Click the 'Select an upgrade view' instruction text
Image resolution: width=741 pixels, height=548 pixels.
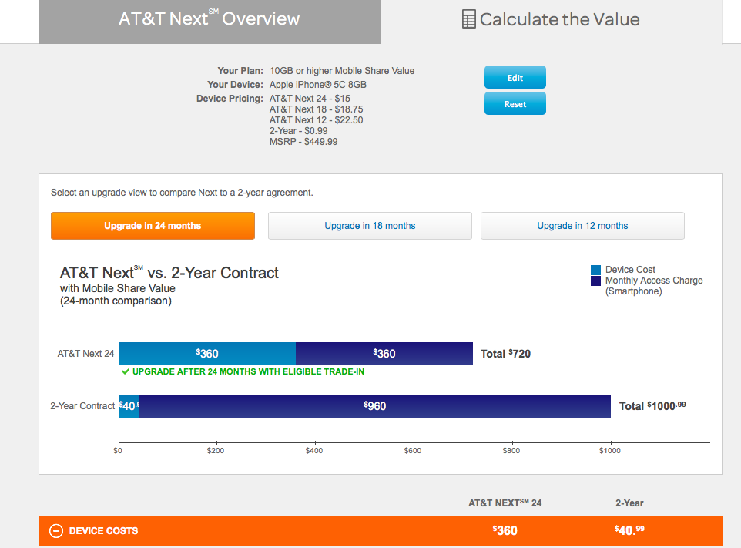tap(182, 193)
